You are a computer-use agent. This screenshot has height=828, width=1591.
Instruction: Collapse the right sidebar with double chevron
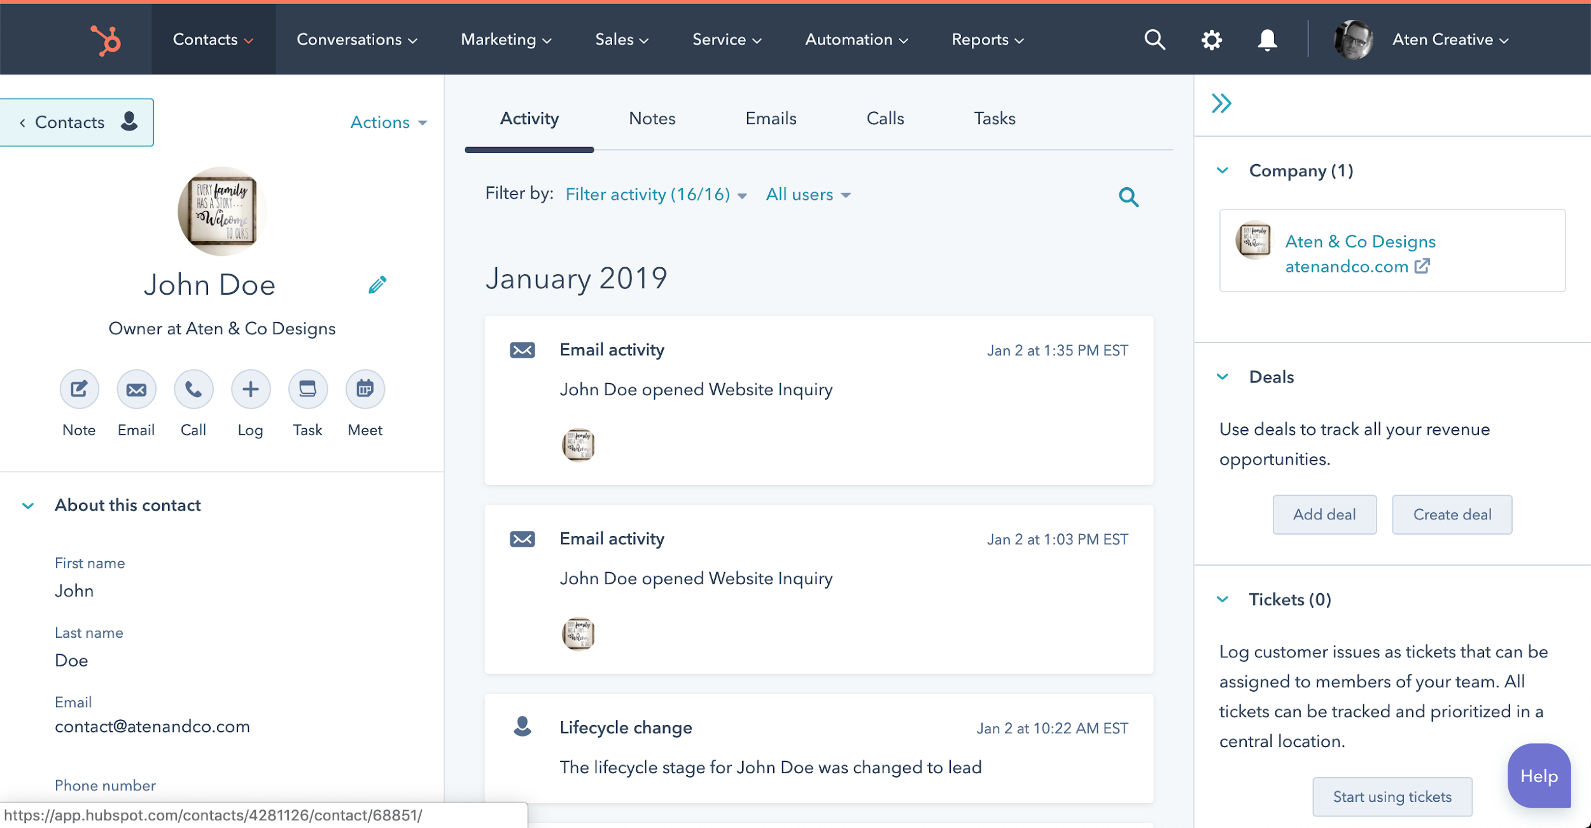[x=1221, y=103]
